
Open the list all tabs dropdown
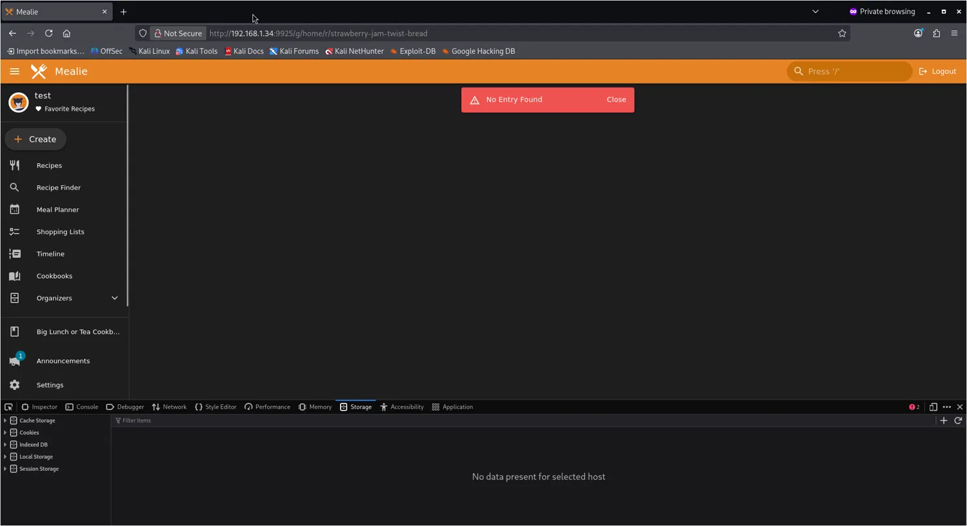pyautogui.click(x=815, y=12)
